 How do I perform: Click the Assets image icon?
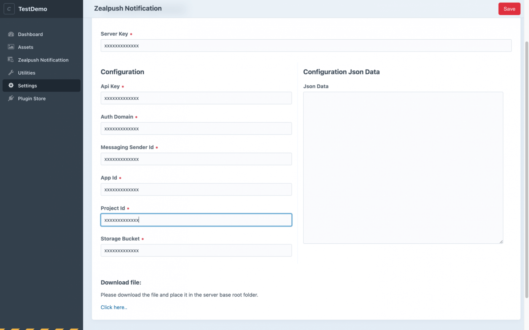[x=11, y=47]
